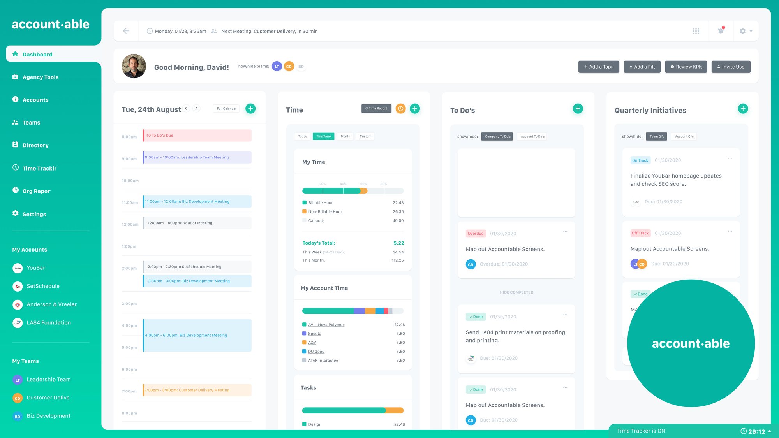This screenshot has width=779, height=438.
Task: Toggle the LT team visibility badge
Action: point(277,67)
